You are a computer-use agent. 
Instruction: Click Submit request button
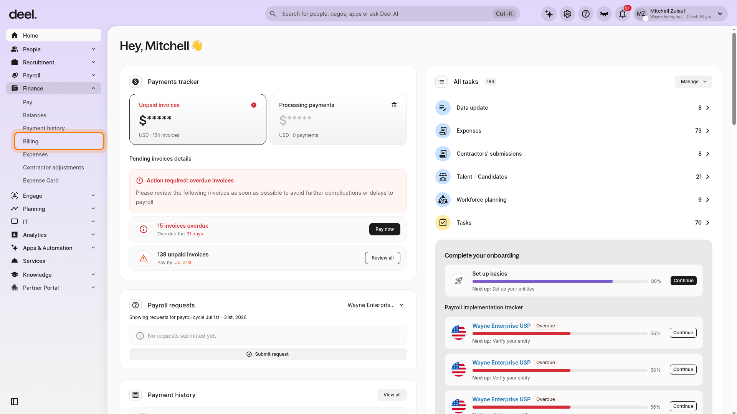pyautogui.click(x=268, y=354)
